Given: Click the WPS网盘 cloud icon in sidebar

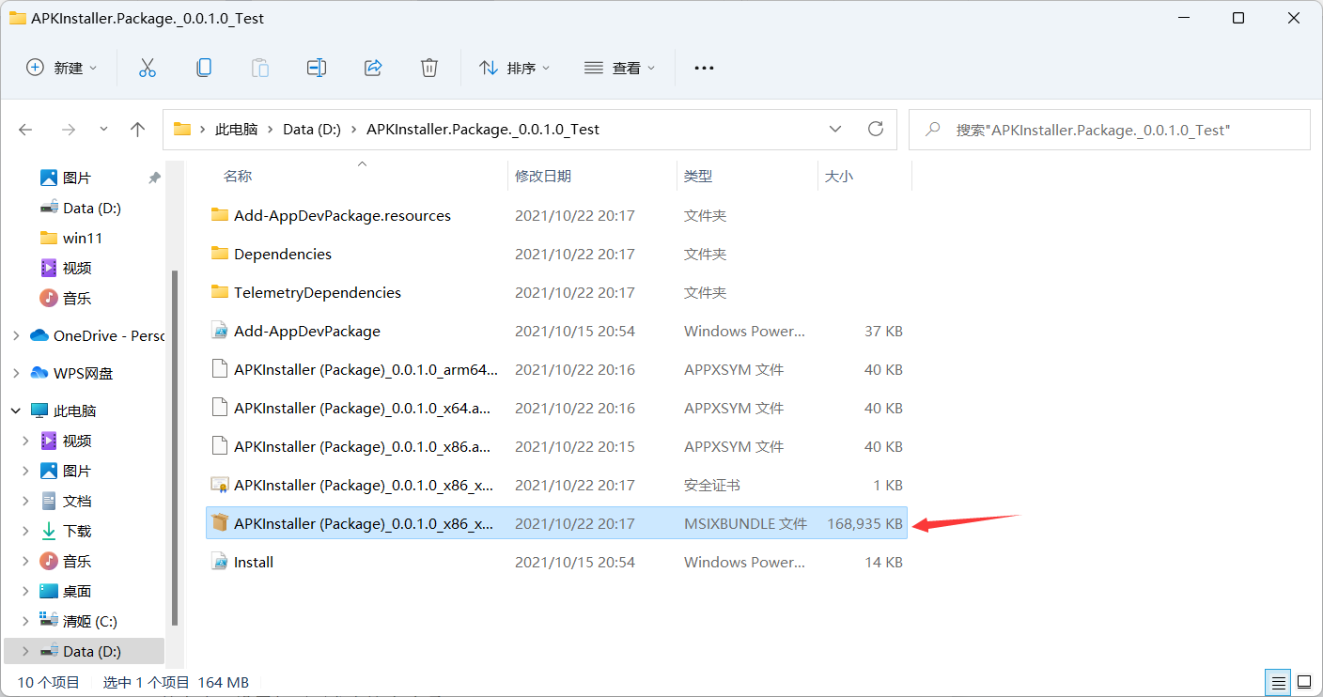Looking at the screenshot, I should pyautogui.click(x=39, y=373).
